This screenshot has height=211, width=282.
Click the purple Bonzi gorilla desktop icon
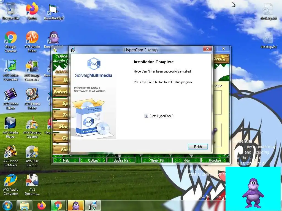[x=54, y=37]
